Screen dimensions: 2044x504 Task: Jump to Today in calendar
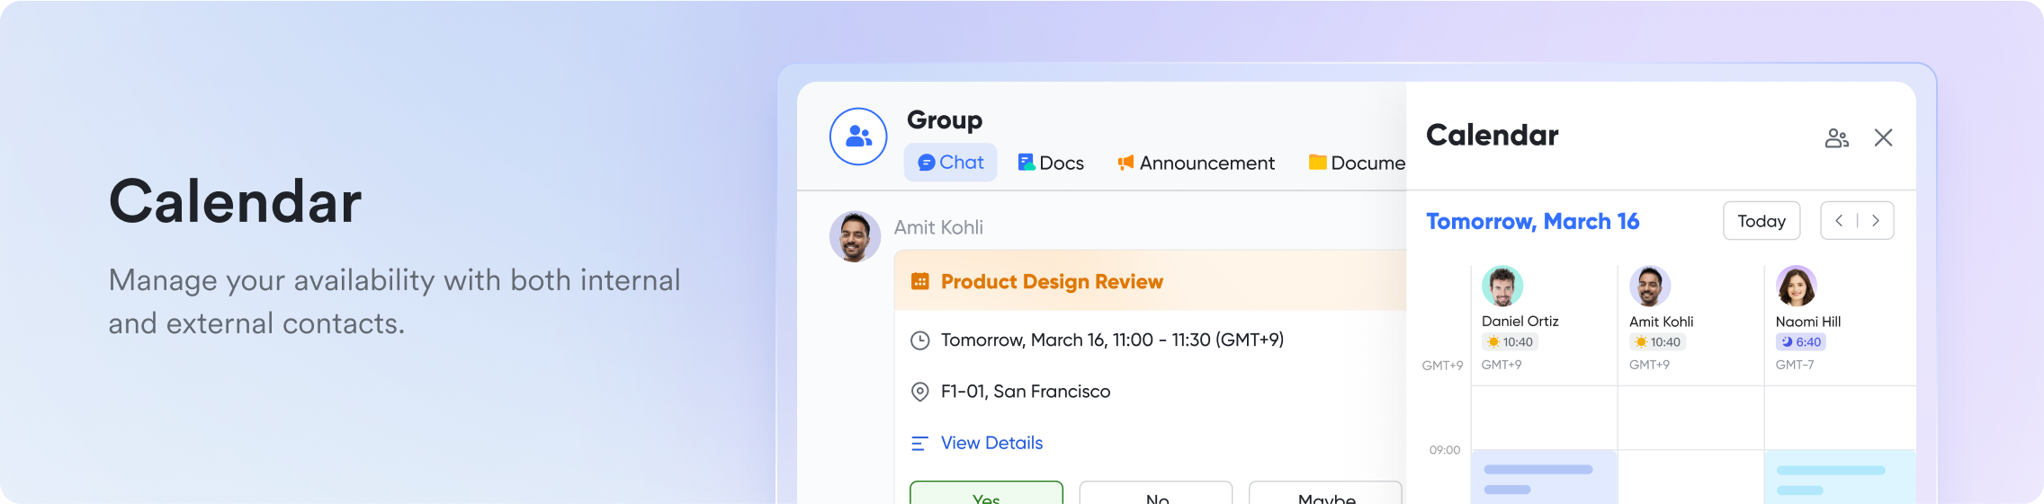point(1761,221)
